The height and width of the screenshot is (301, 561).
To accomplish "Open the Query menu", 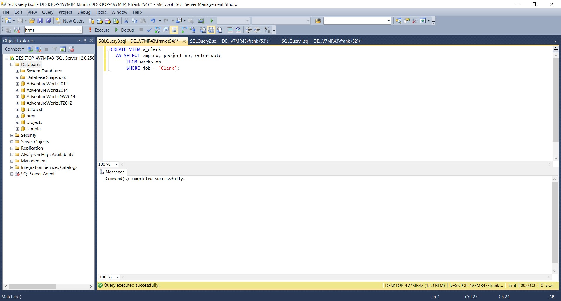I will coord(47,12).
